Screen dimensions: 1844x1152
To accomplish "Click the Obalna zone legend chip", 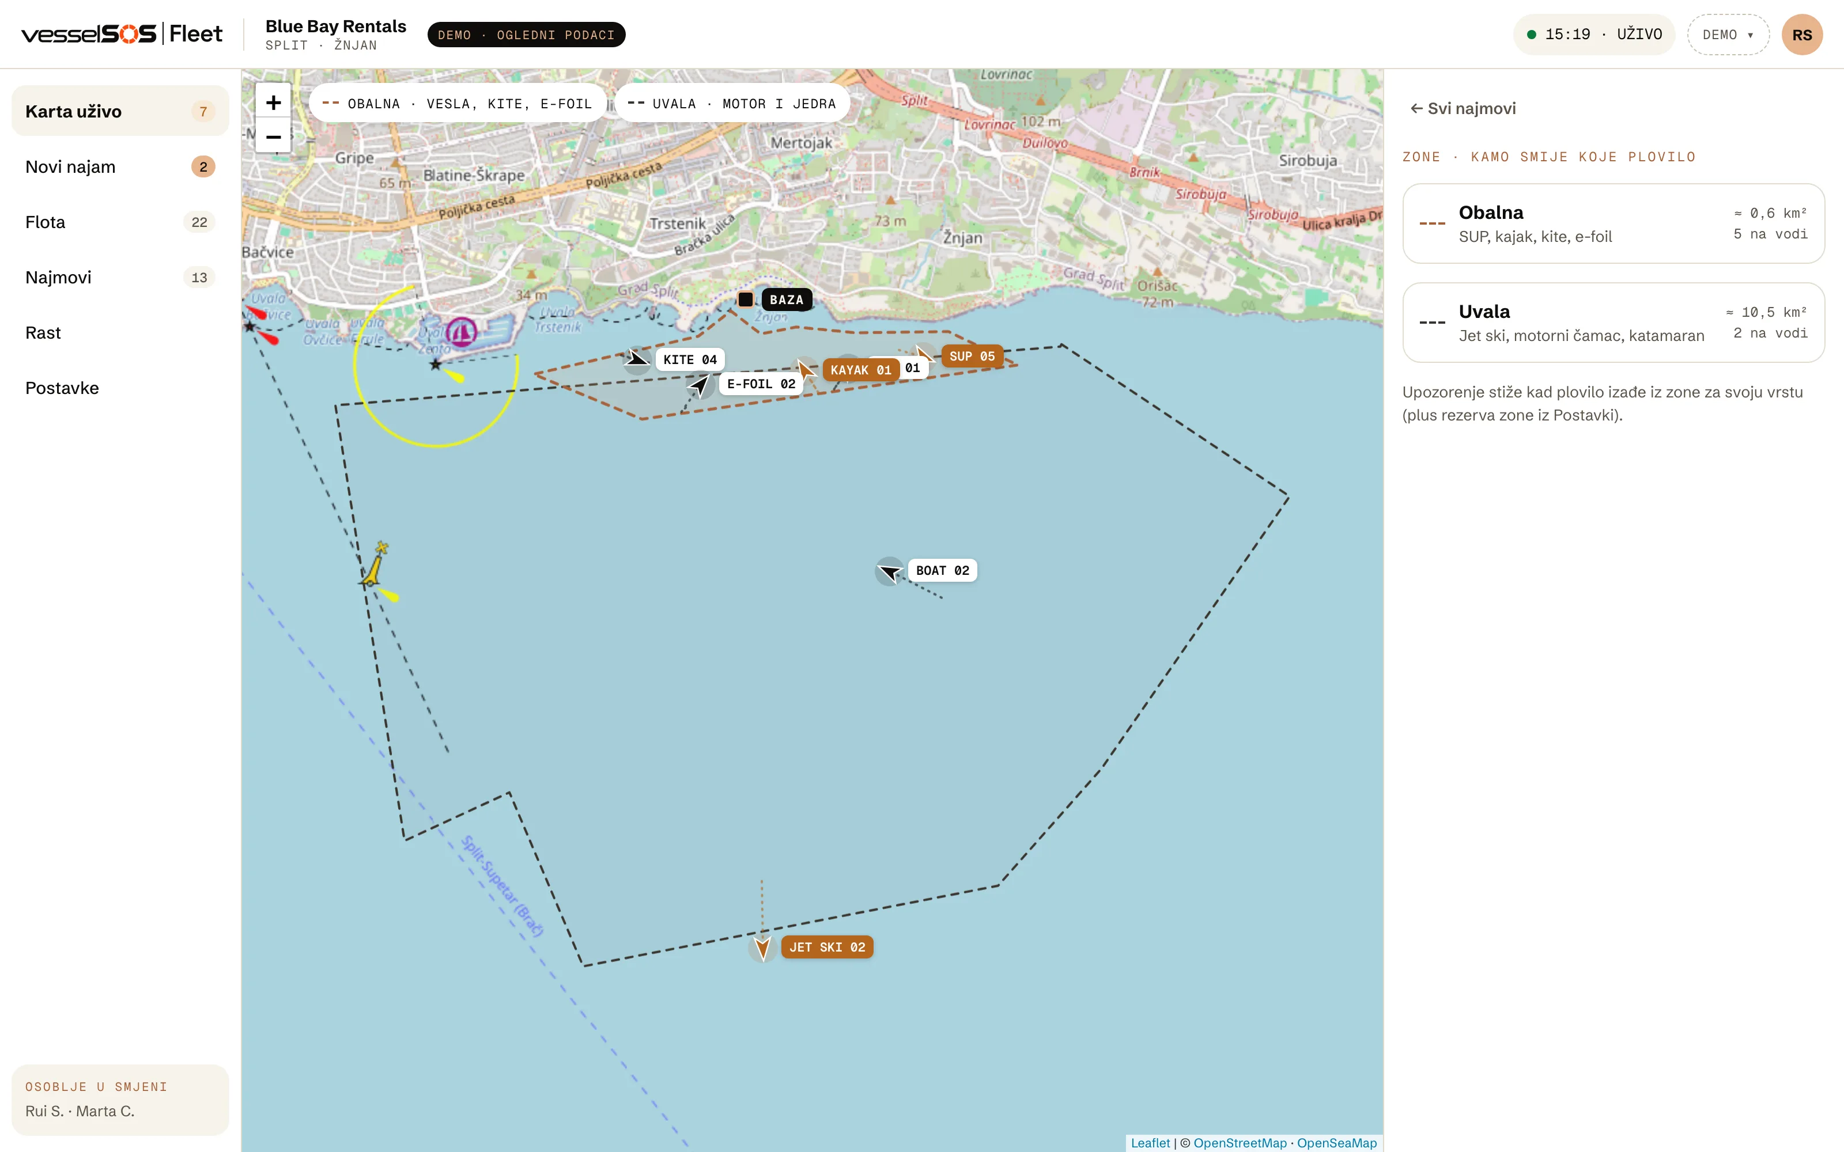I will coord(457,104).
